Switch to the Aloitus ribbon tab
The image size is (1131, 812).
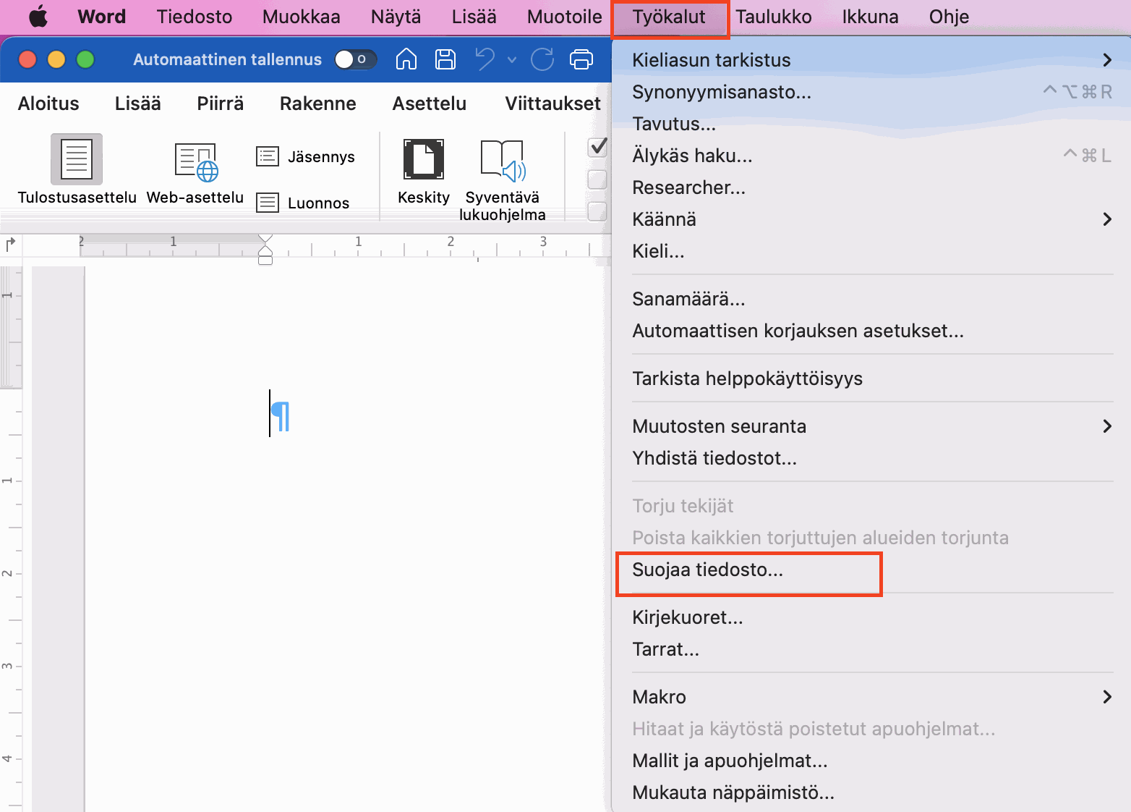48,103
